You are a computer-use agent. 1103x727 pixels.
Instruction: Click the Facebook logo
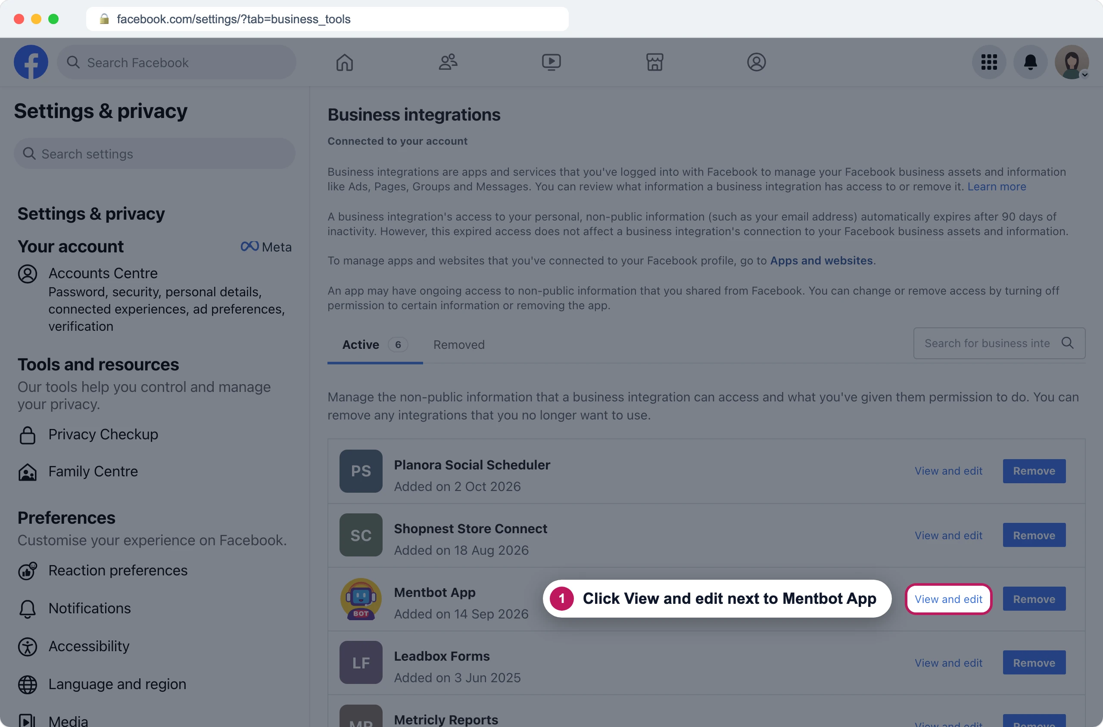point(31,62)
